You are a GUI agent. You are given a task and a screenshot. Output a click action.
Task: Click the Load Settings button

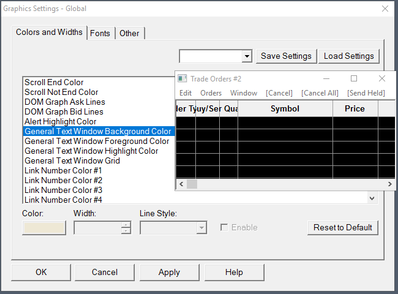click(x=349, y=56)
